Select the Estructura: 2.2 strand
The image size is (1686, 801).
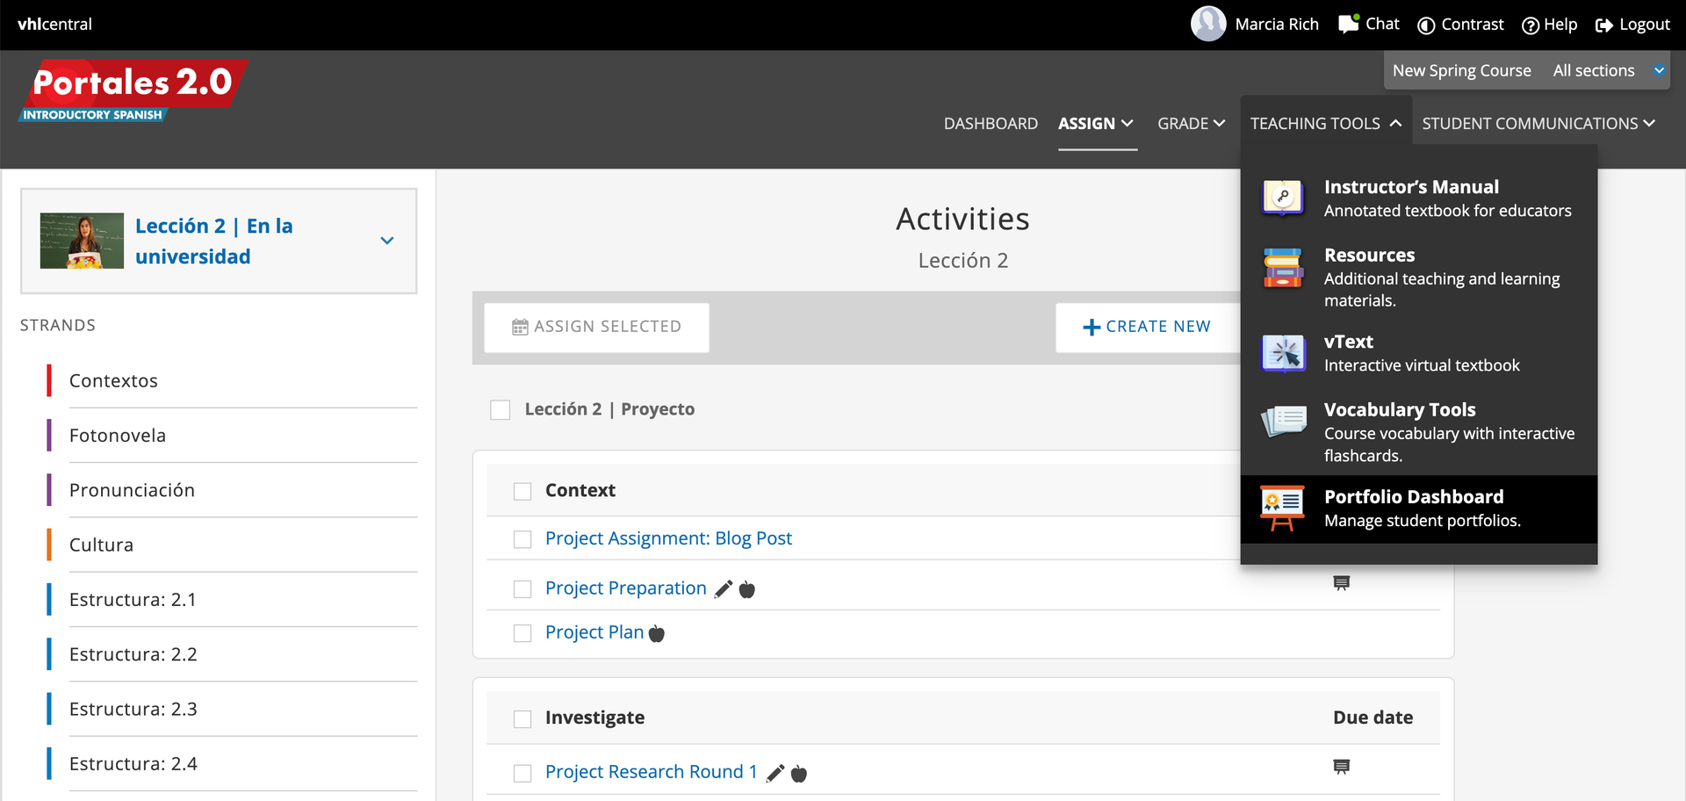pyautogui.click(x=232, y=654)
